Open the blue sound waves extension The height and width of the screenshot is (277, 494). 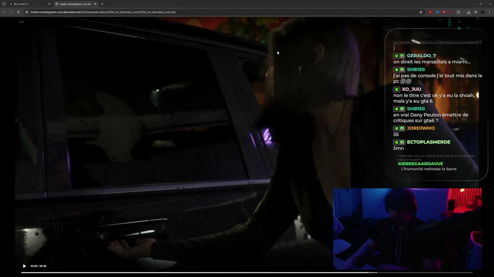pos(437,12)
